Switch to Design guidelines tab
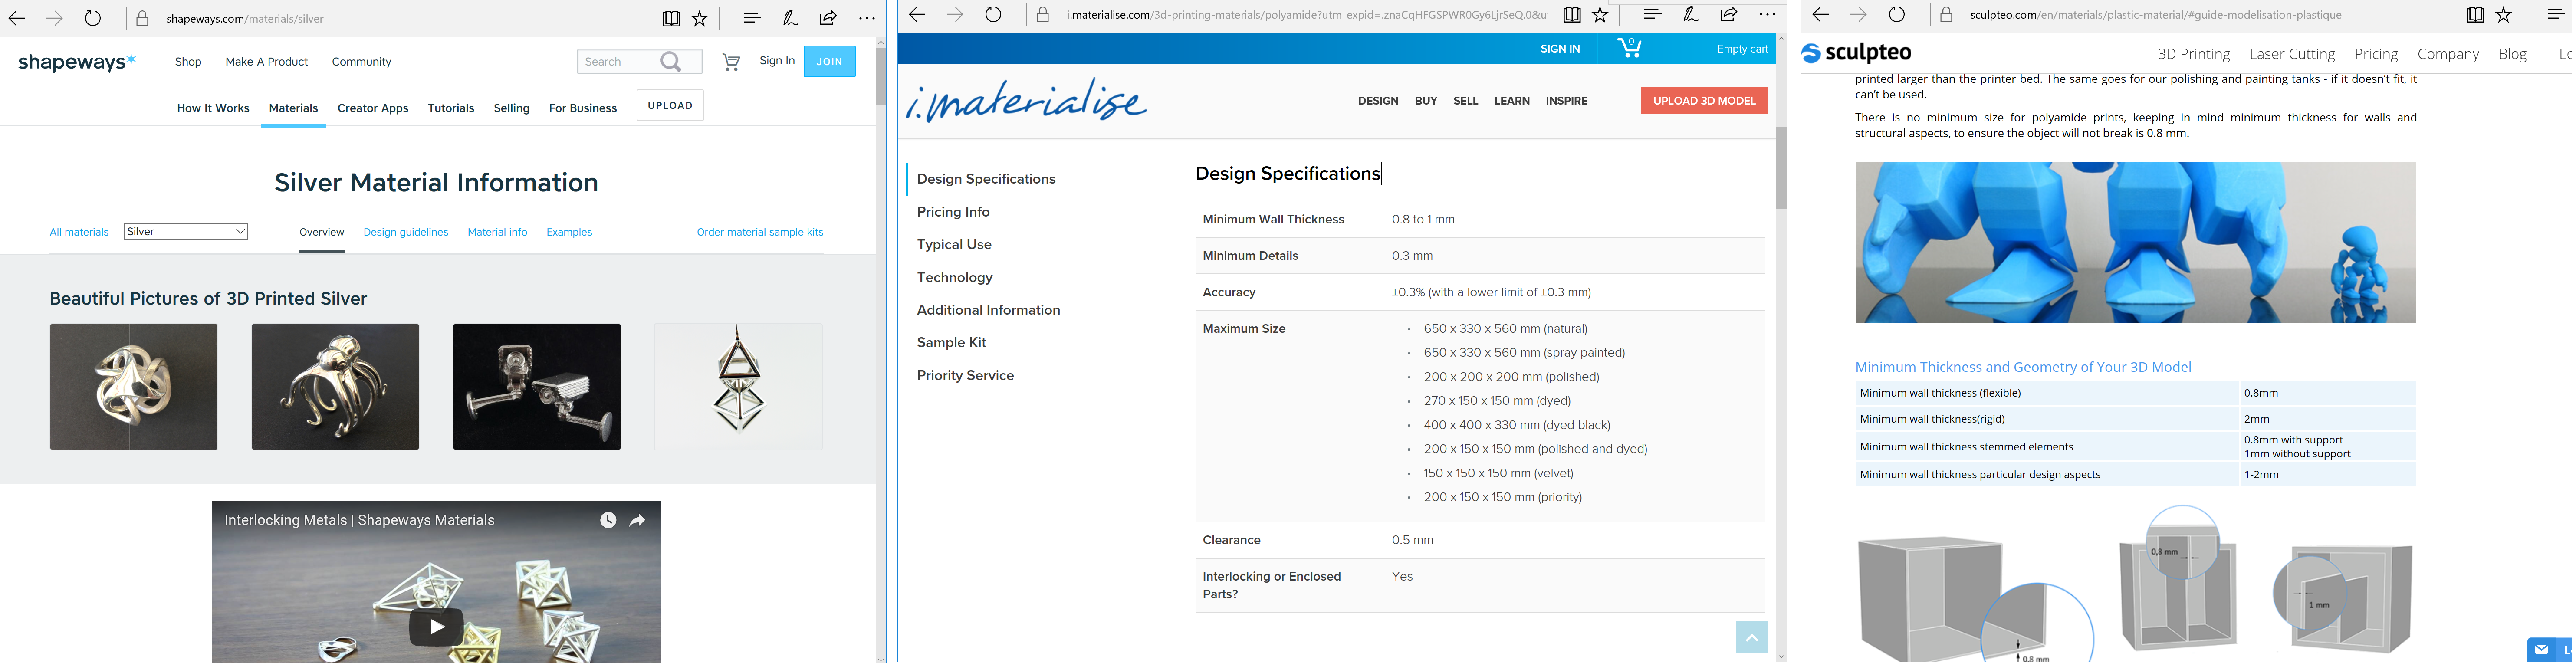The width and height of the screenshot is (2576, 663). tap(406, 232)
